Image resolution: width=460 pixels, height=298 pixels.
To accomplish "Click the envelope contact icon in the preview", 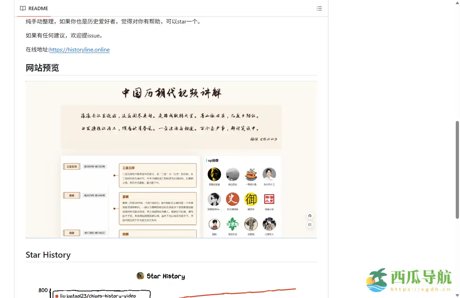I will tap(310, 224).
